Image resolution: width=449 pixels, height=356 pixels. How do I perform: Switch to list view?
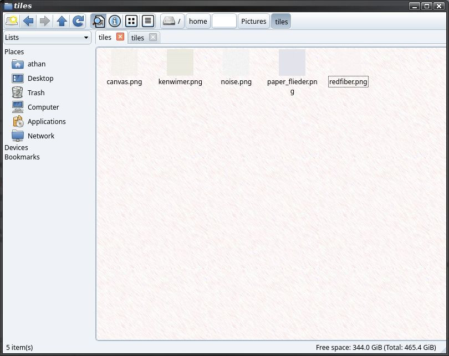tap(148, 21)
